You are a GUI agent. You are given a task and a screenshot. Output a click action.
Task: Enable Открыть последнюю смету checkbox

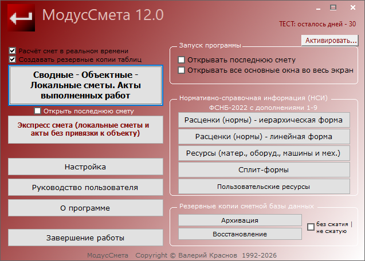(x=37, y=110)
